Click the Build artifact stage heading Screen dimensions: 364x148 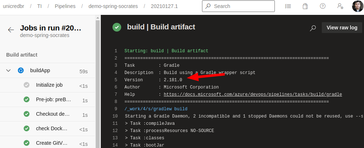[x=22, y=55]
